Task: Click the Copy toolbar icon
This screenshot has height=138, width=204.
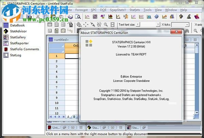Action: point(46,17)
